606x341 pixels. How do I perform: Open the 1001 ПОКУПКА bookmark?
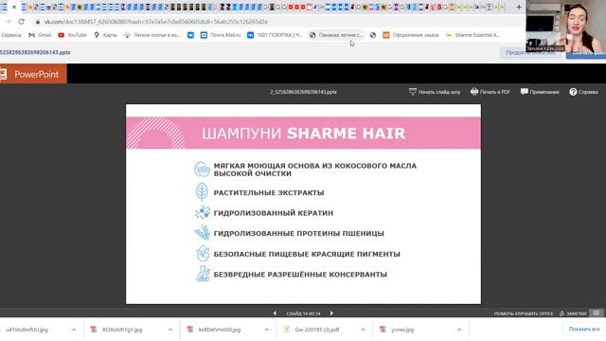(276, 35)
